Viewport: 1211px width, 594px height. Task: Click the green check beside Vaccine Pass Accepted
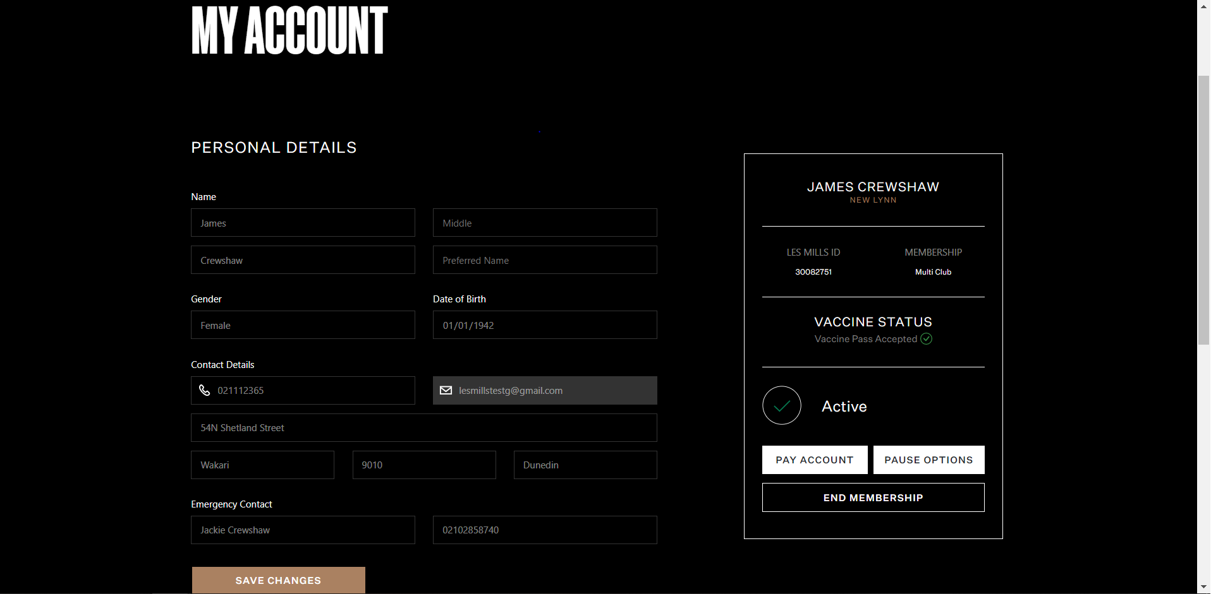[927, 339]
